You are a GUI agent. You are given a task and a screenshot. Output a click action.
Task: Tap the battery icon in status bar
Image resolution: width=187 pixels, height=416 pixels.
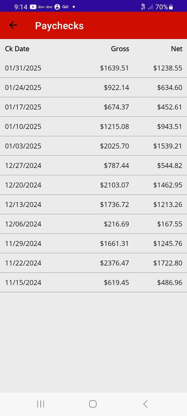click(171, 7)
